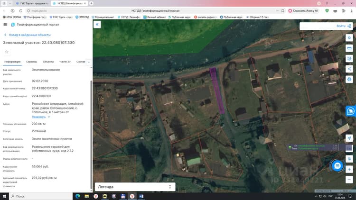Collapse the left info panel
Viewport: 356px width, 200px height.
point(97,25)
